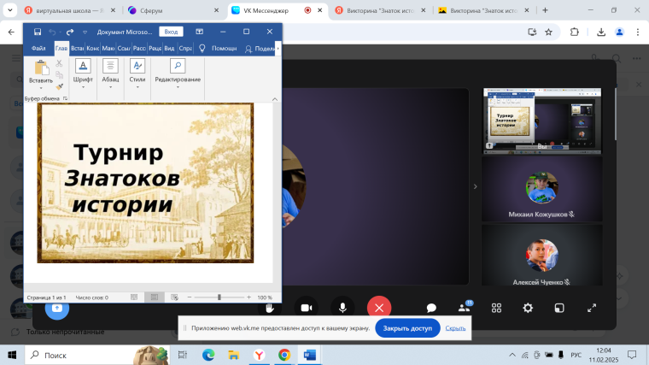Expand the Вставить paste dropdown arrow

pos(41,88)
